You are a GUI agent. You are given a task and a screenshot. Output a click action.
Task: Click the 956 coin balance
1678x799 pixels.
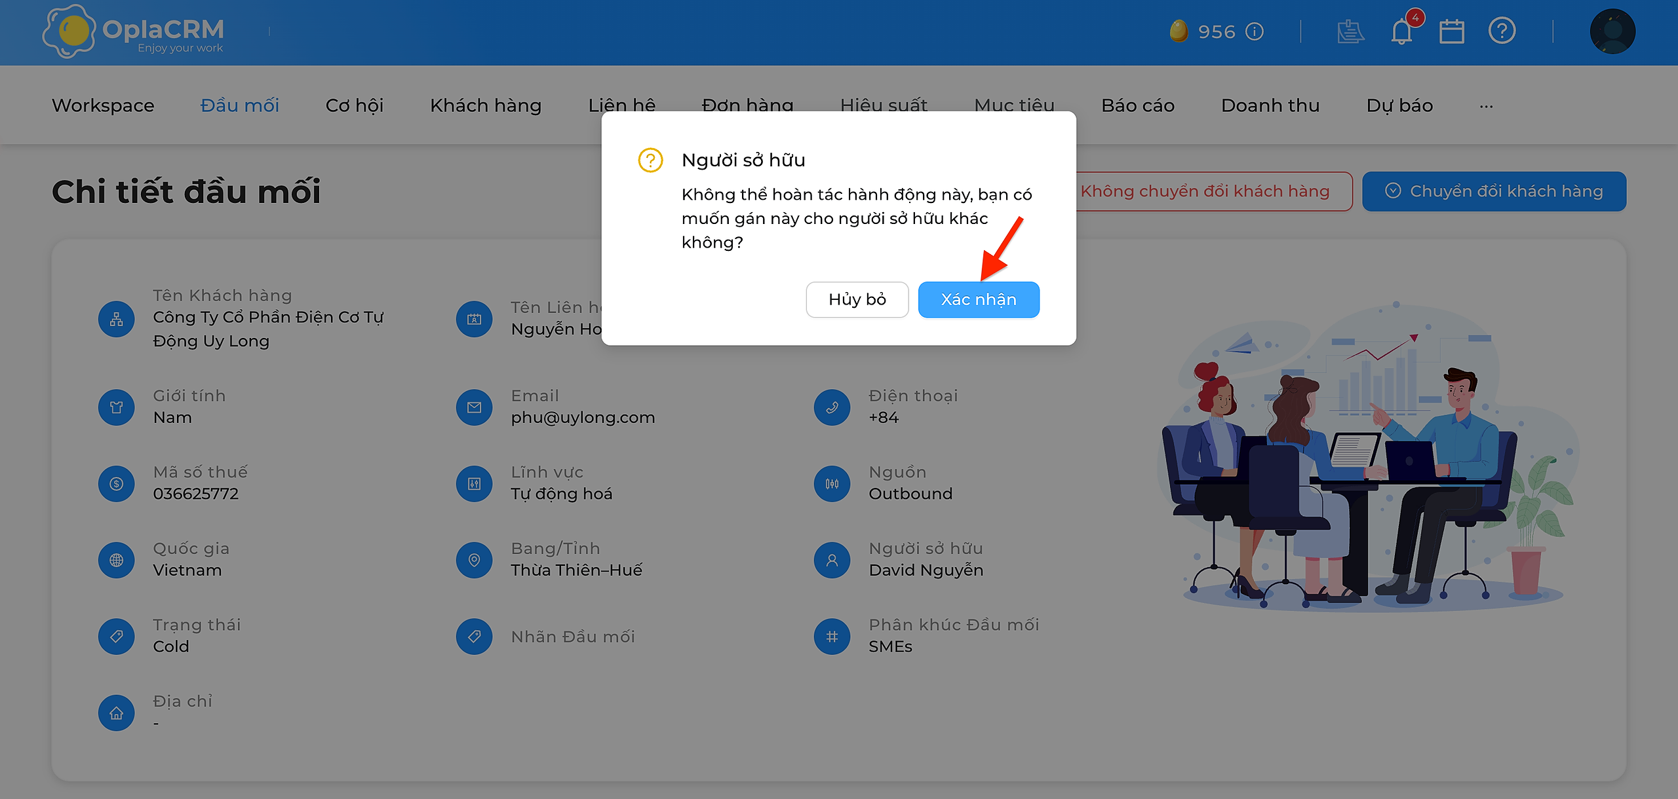[x=1217, y=31]
